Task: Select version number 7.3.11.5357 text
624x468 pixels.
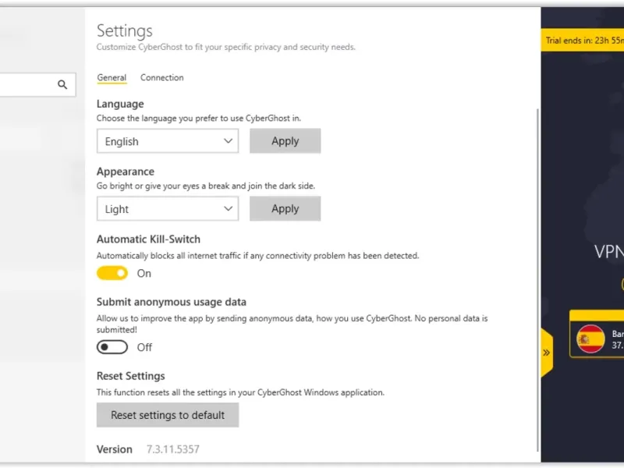Action: 172,449
